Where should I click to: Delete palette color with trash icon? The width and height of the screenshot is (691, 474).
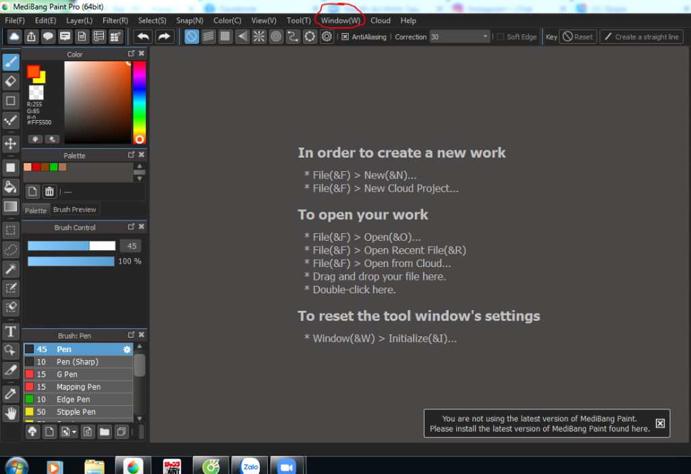pyautogui.click(x=49, y=191)
